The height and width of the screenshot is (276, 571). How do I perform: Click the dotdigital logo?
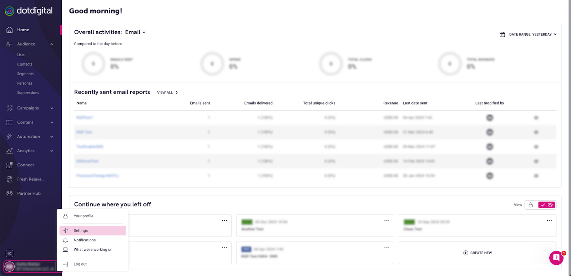(x=29, y=11)
